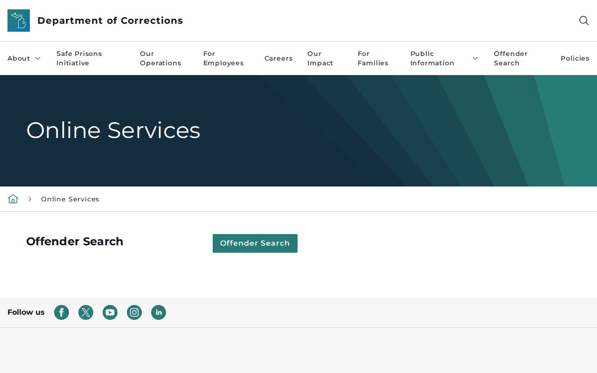Screen dimensions: 597x373
Task: Open the Policies navigation item
Action: (x=575, y=58)
